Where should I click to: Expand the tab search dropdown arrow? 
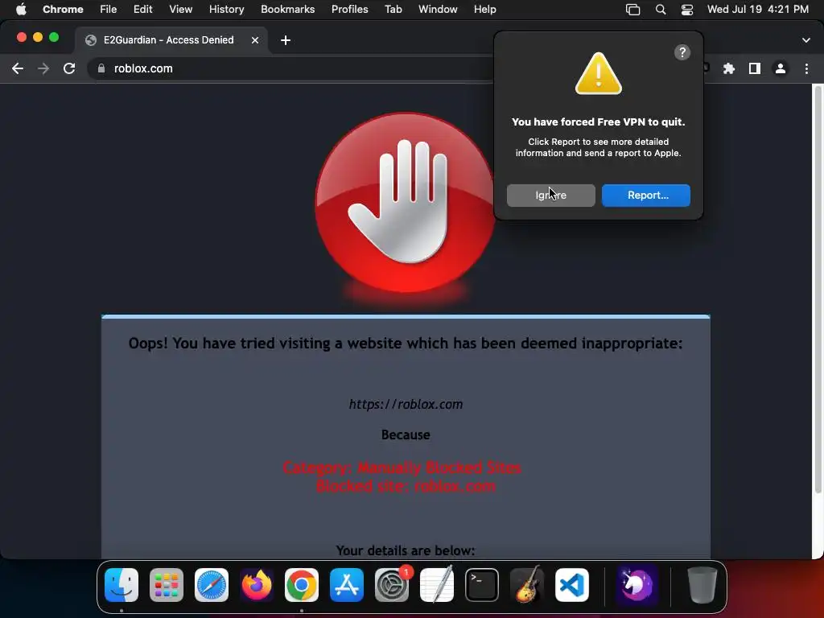click(x=806, y=40)
